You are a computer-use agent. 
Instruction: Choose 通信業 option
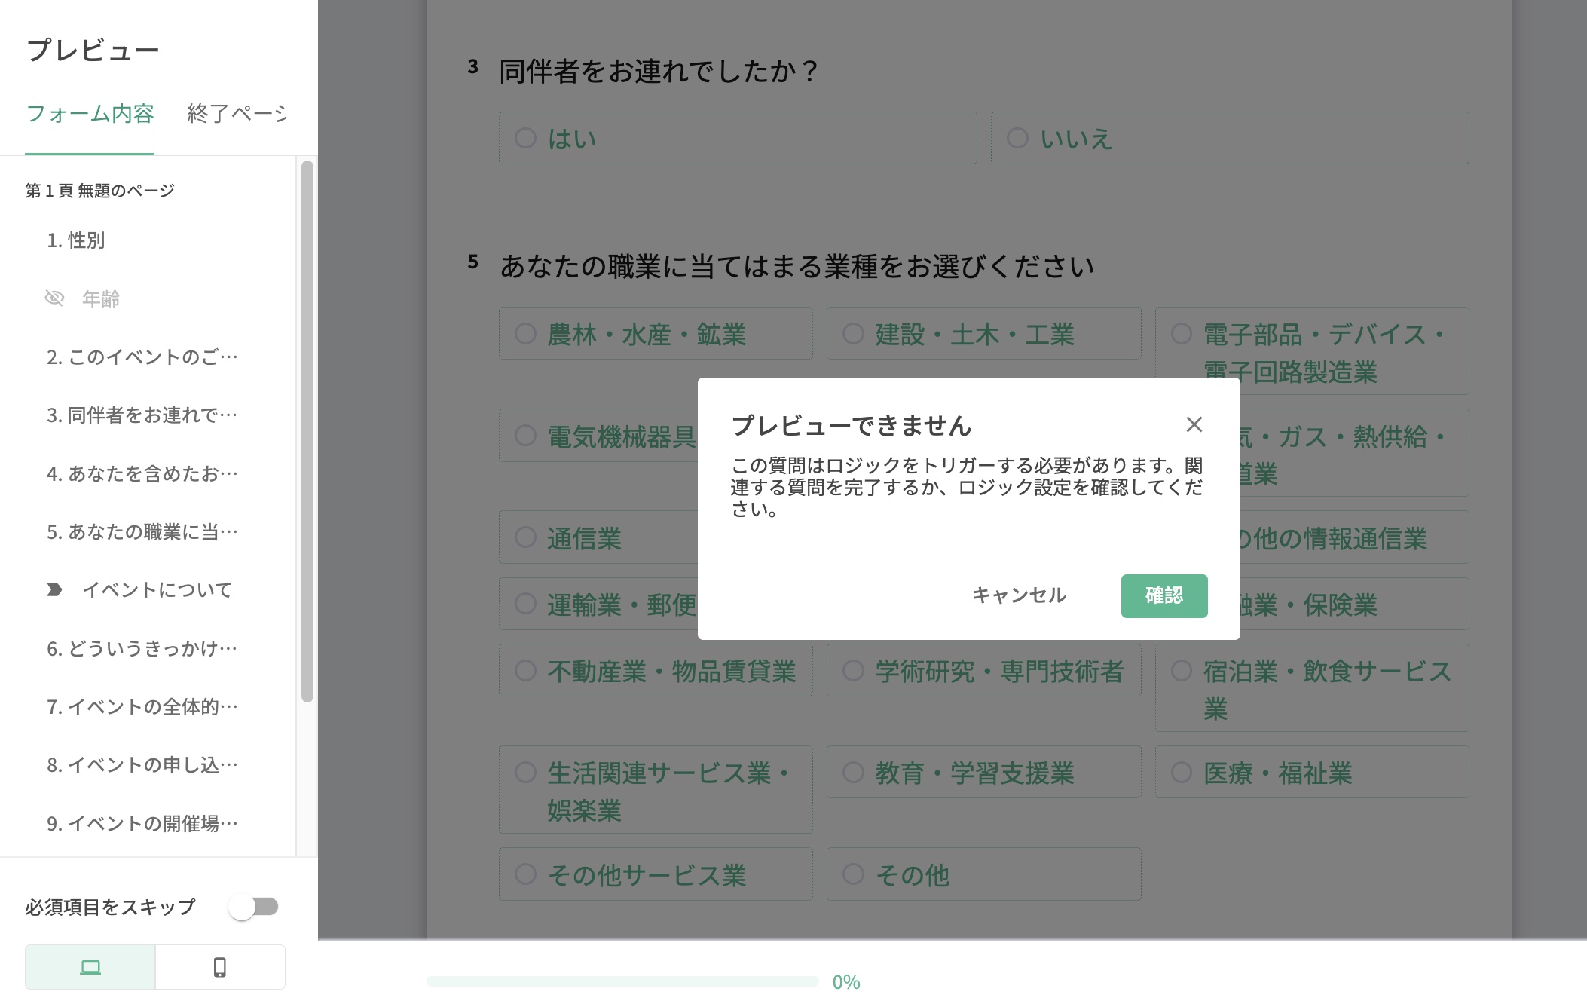[598, 537]
